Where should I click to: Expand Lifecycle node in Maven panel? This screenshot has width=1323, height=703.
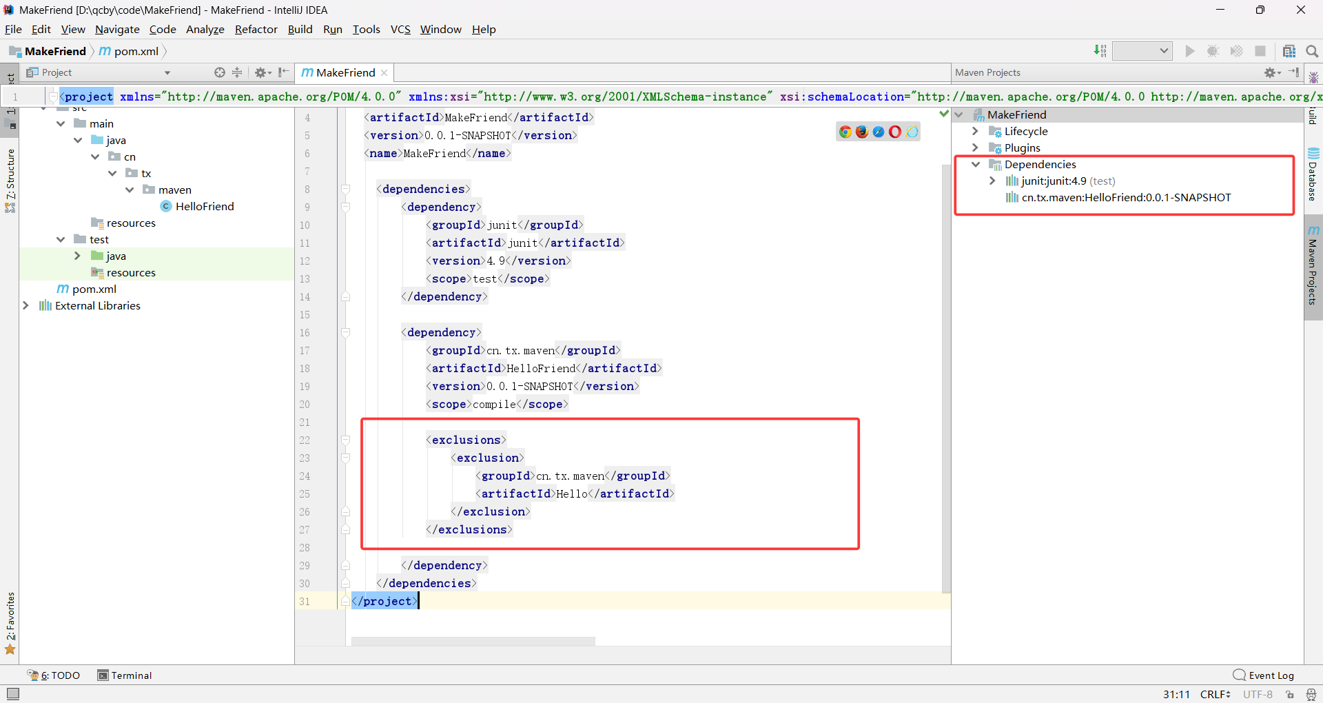(x=975, y=131)
